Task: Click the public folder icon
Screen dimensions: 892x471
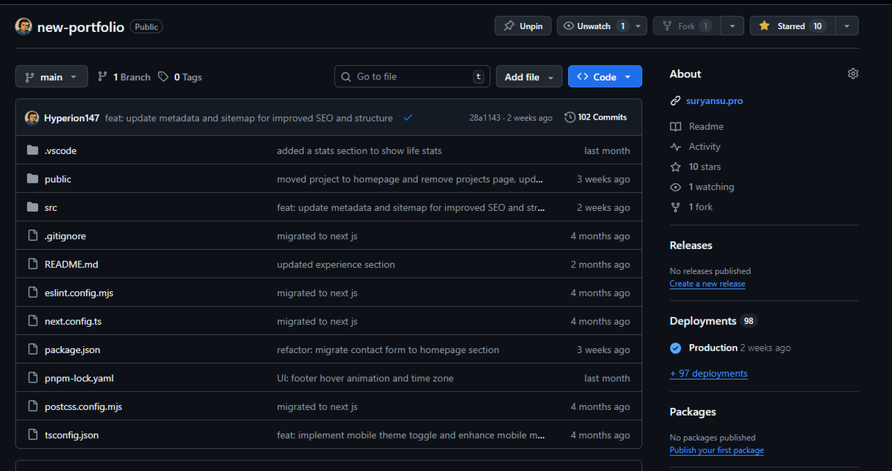Action: [x=32, y=179]
